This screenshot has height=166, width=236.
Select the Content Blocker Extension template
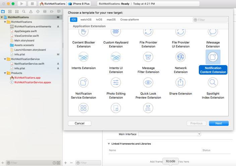point(83,39)
